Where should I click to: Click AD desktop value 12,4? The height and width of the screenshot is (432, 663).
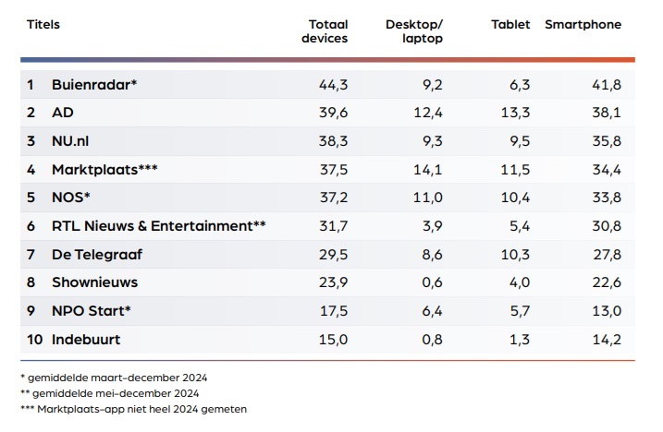coord(428,113)
